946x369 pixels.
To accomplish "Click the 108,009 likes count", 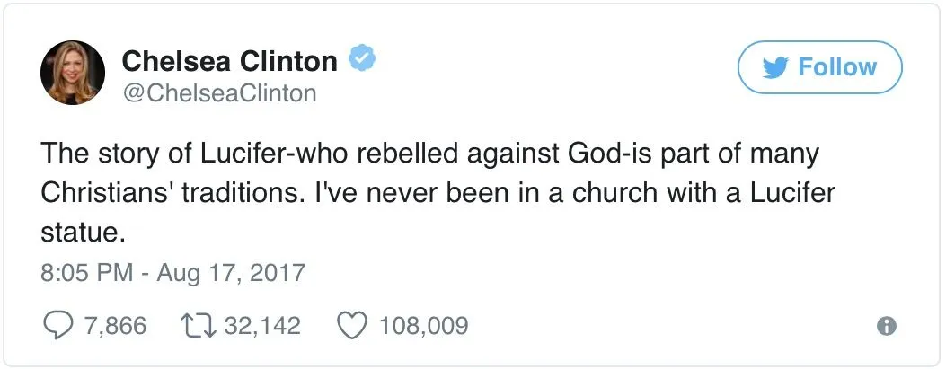I will (424, 325).
